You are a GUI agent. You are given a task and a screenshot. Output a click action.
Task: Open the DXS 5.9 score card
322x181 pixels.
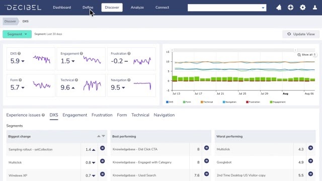tap(31, 59)
